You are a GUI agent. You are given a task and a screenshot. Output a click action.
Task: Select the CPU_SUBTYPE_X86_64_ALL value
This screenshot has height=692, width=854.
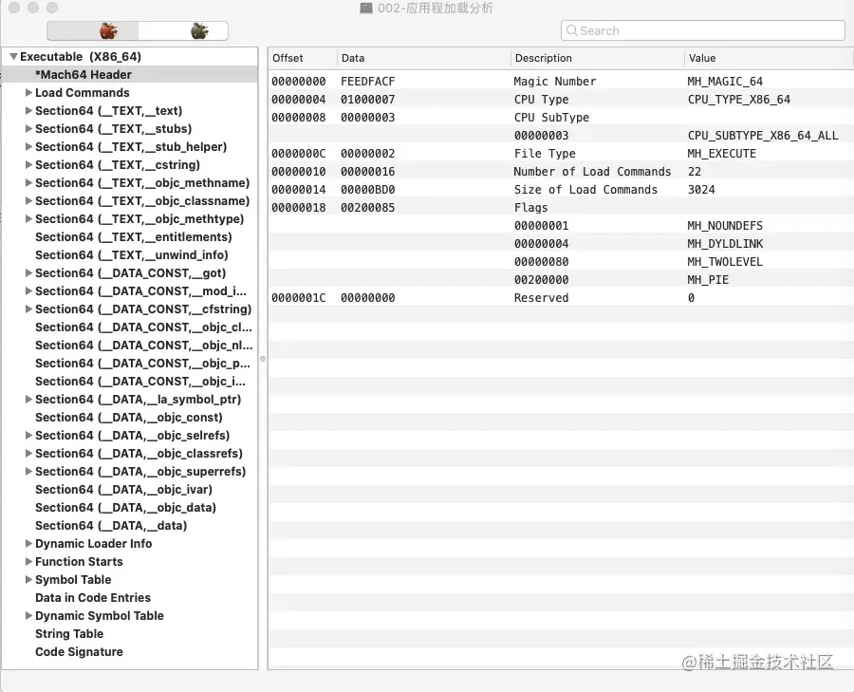click(763, 136)
